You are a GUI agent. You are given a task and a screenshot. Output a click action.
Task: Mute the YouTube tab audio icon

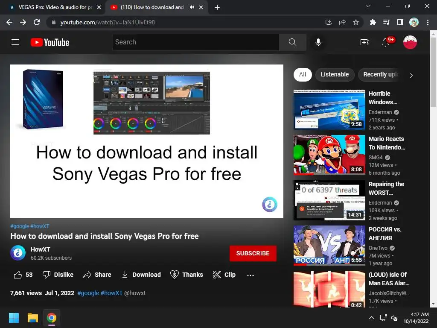click(x=192, y=7)
